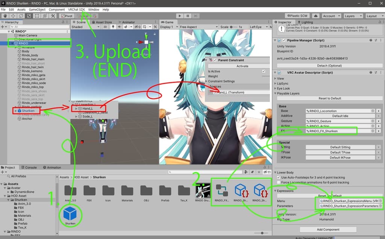Viewport: 385px width, 239px height.
Task: Click Activate in Parent Constraint
Action: [x=243, y=66]
